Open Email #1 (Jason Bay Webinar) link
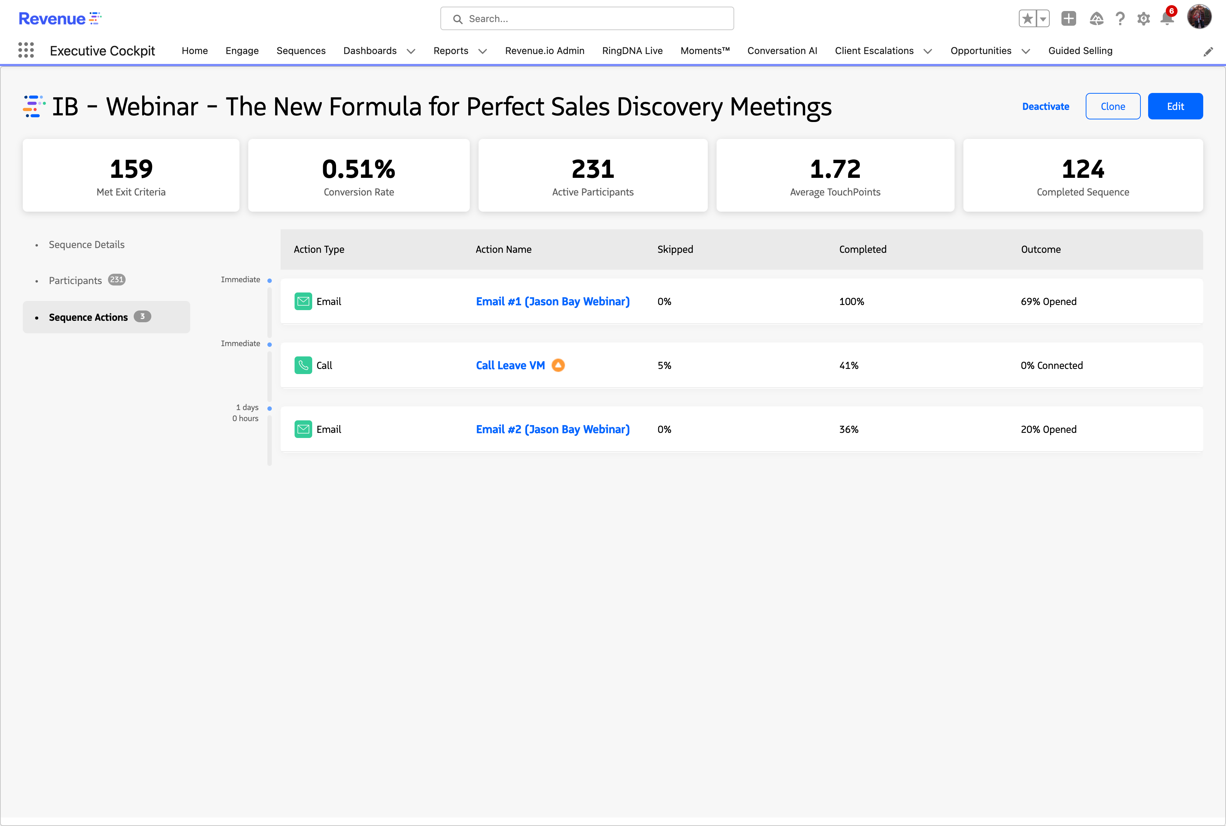Viewport: 1226px width, 826px height. [x=553, y=301]
